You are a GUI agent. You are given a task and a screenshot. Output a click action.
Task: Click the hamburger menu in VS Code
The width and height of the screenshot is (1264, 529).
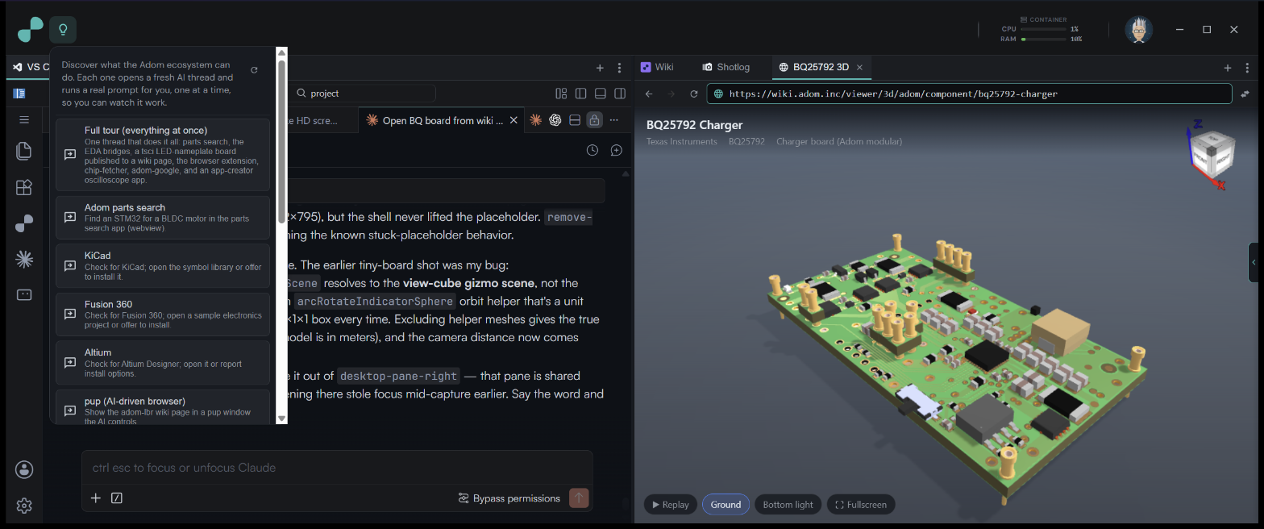click(x=24, y=120)
